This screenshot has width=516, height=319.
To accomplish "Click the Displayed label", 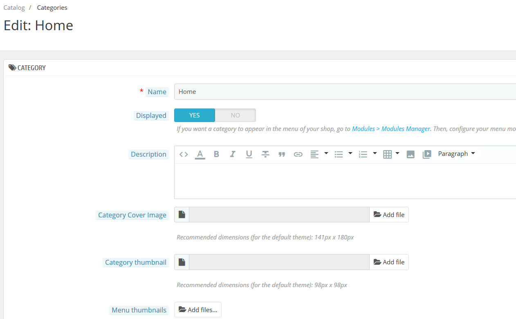I will [151, 115].
